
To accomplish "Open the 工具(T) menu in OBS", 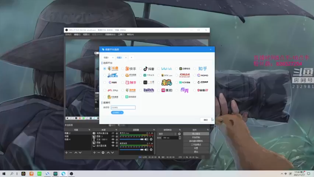I will [x=121, y=35].
